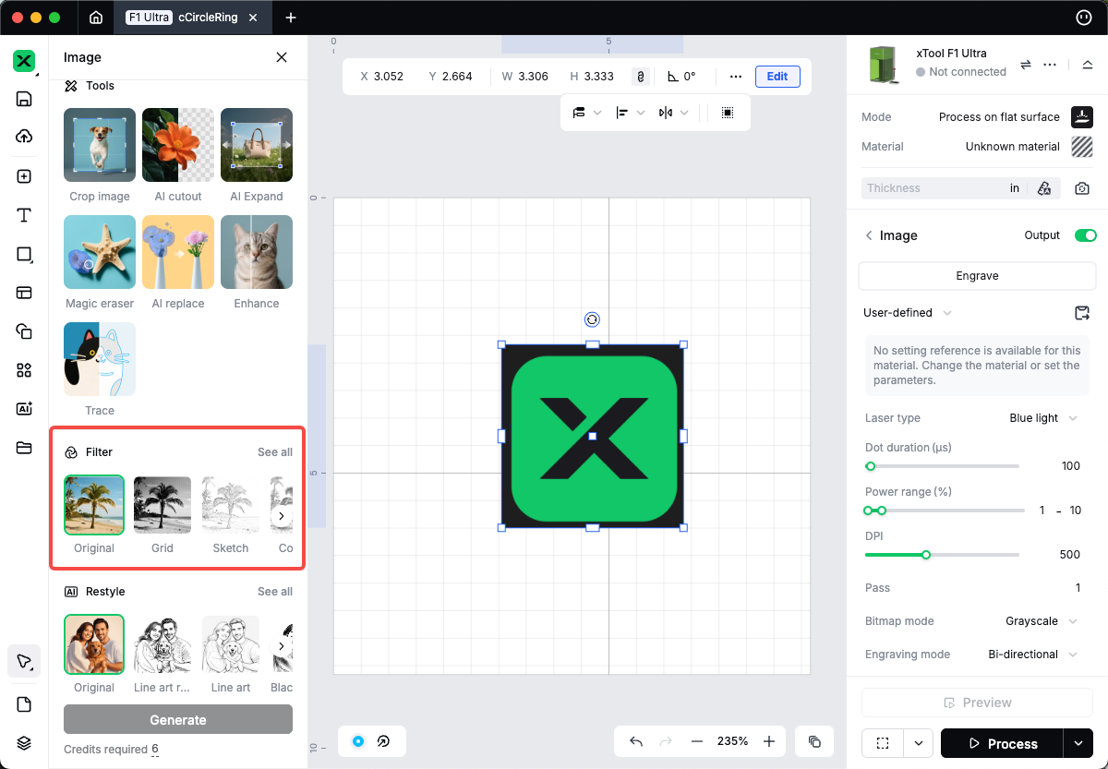
Task: Click the save icon in left sidebar
Action: pyautogui.click(x=24, y=99)
